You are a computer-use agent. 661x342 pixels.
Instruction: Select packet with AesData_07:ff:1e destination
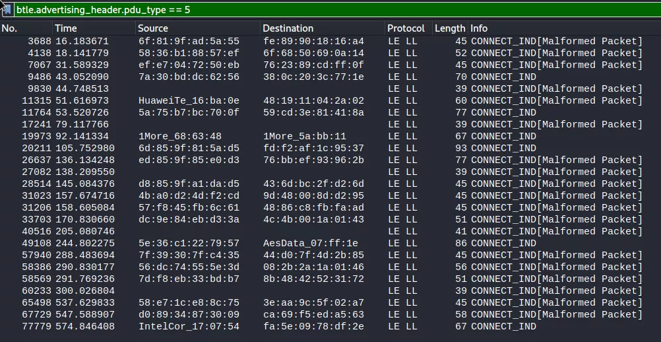coord(330,244)
